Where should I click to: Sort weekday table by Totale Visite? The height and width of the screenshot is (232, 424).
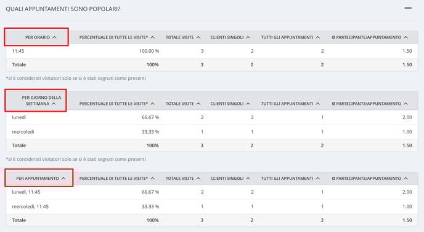(x=183, y=104)
